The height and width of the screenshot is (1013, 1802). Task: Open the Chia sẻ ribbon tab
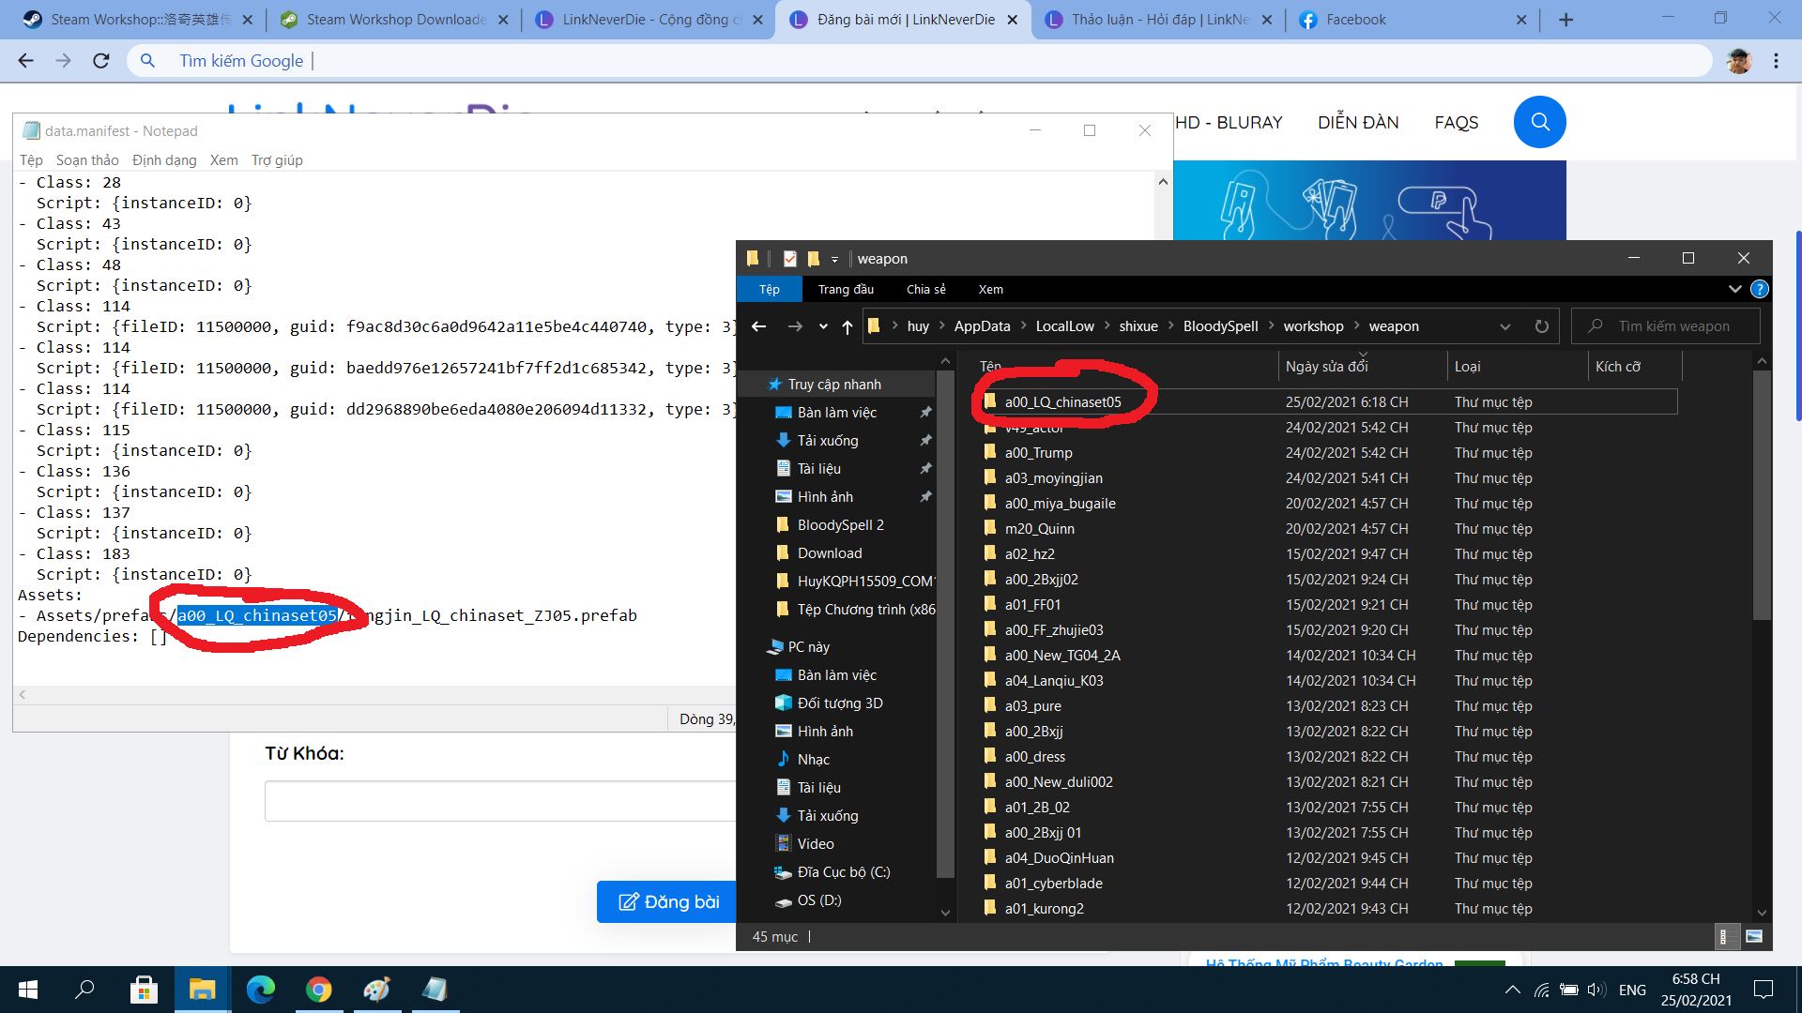tap(925, 289)
